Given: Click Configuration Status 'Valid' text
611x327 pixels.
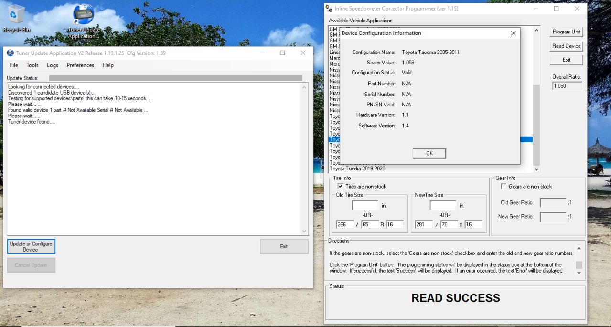Looking at the screenshot, I should tap(407, 73).
